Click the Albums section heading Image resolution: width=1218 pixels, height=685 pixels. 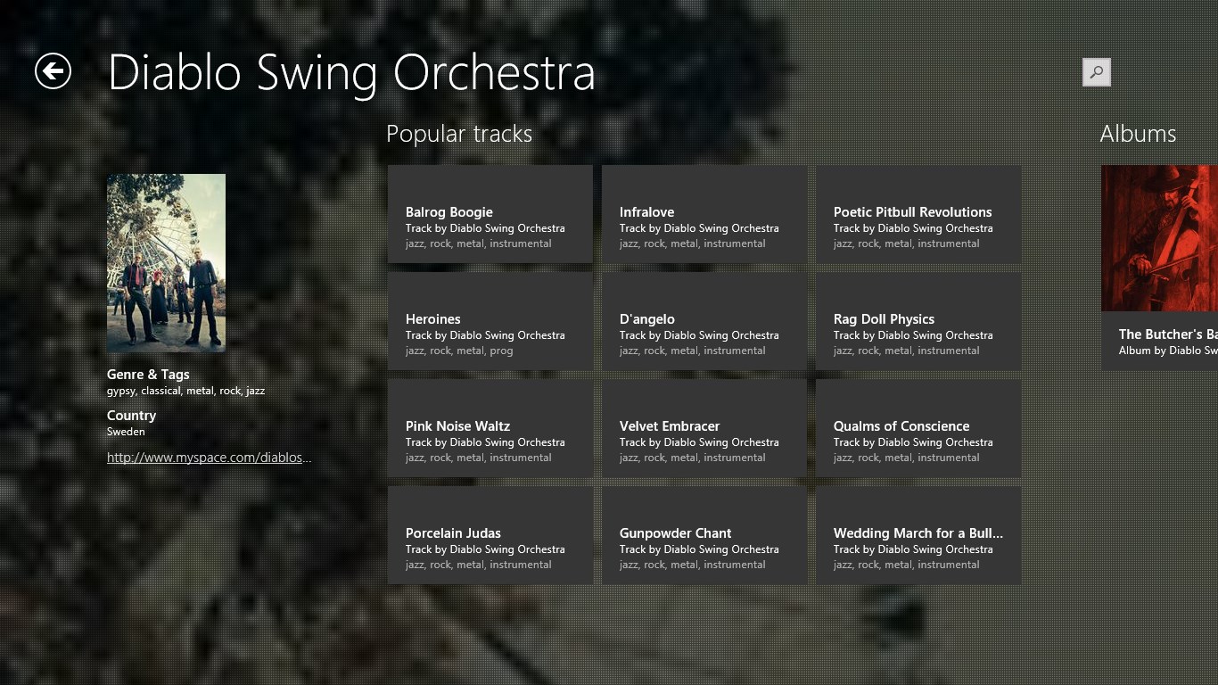click(x=1138, y=134)
